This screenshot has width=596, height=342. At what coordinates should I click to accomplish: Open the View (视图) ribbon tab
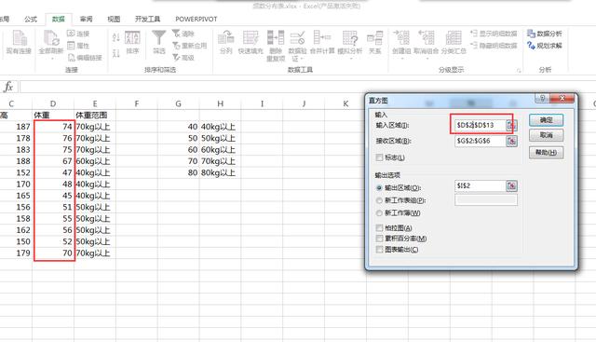114,19
